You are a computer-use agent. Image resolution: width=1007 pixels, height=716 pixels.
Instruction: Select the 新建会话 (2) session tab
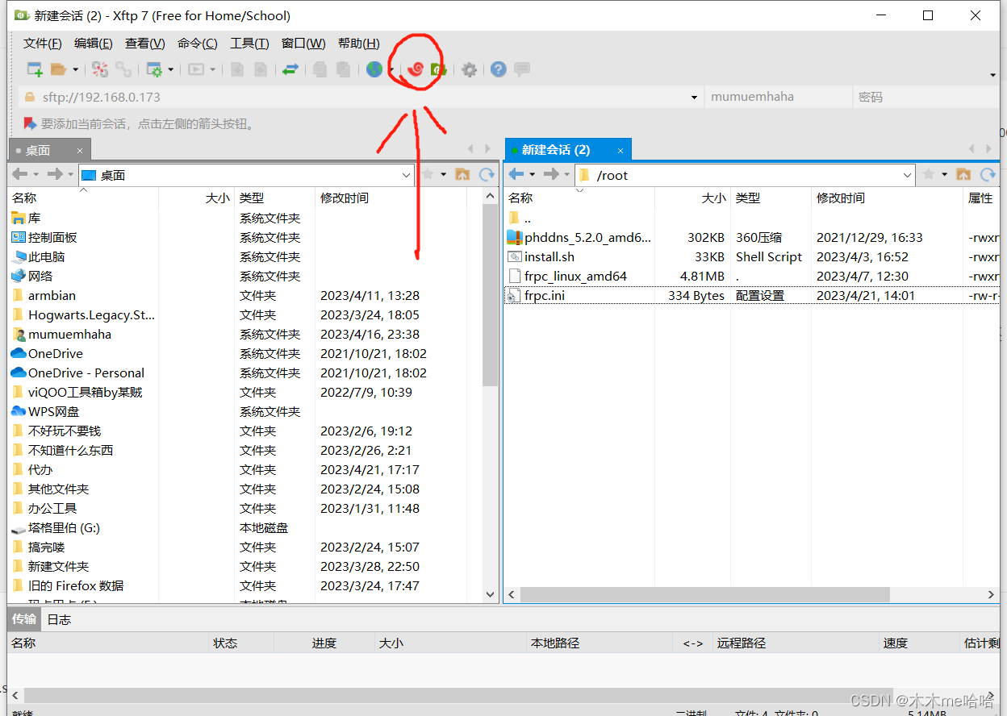coord(556,150)
